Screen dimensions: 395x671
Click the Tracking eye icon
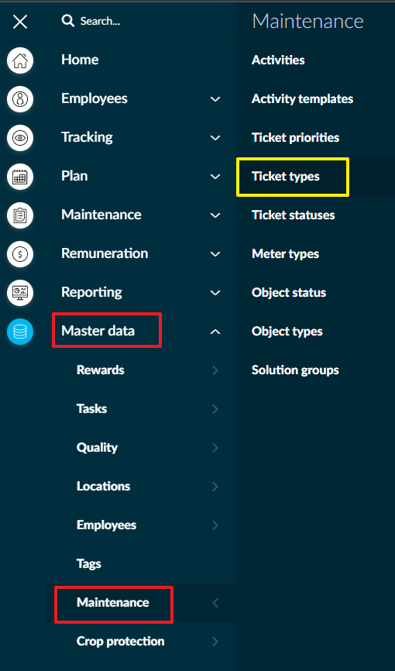20,137
